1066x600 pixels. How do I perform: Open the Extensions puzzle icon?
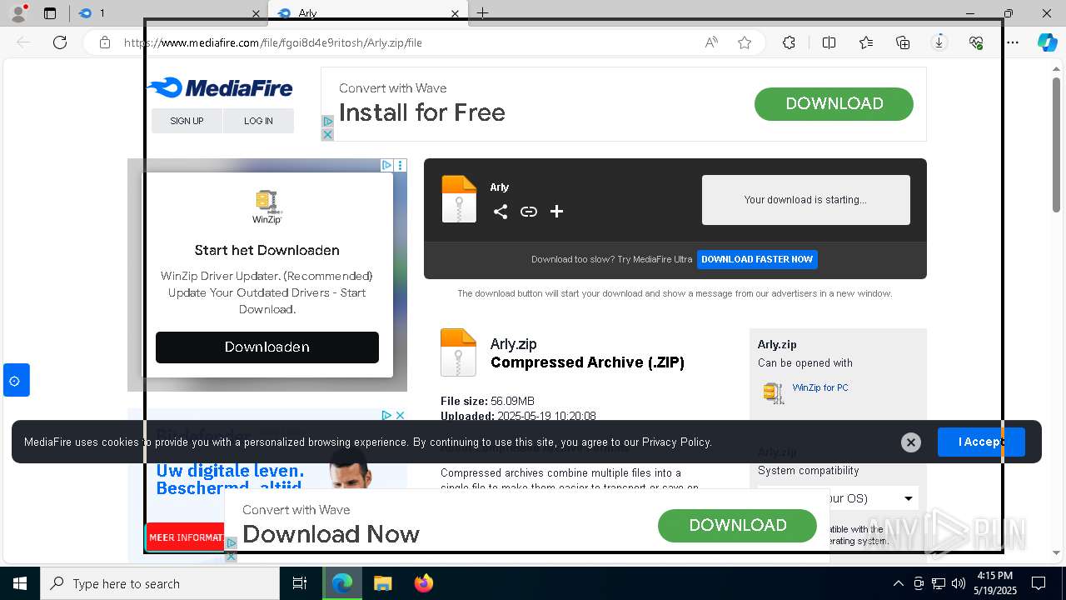[789, 42]
